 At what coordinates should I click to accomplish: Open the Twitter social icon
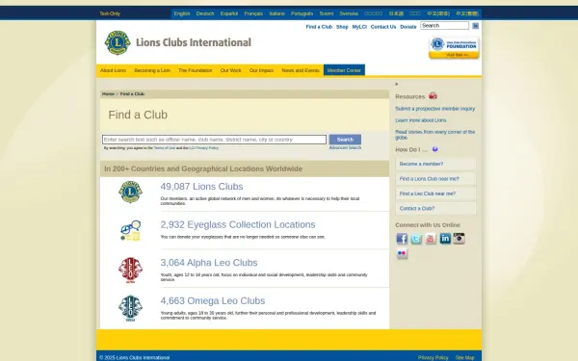pos(416,239)
